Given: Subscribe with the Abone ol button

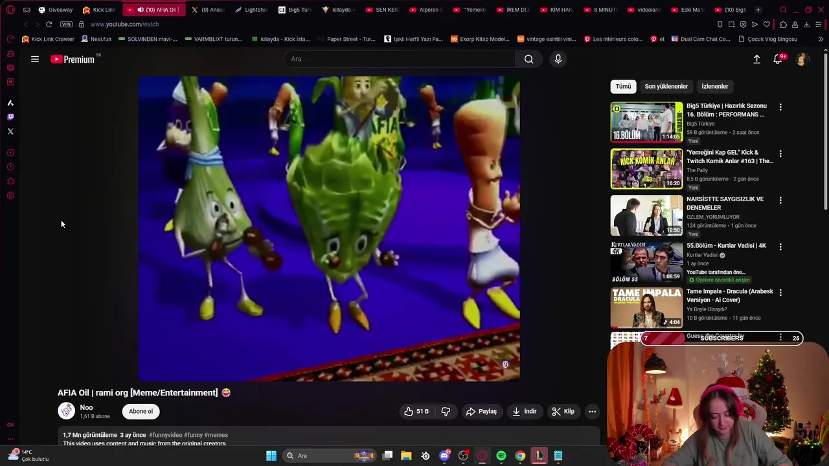Looking at the screenshot, I should pos(141,411).
